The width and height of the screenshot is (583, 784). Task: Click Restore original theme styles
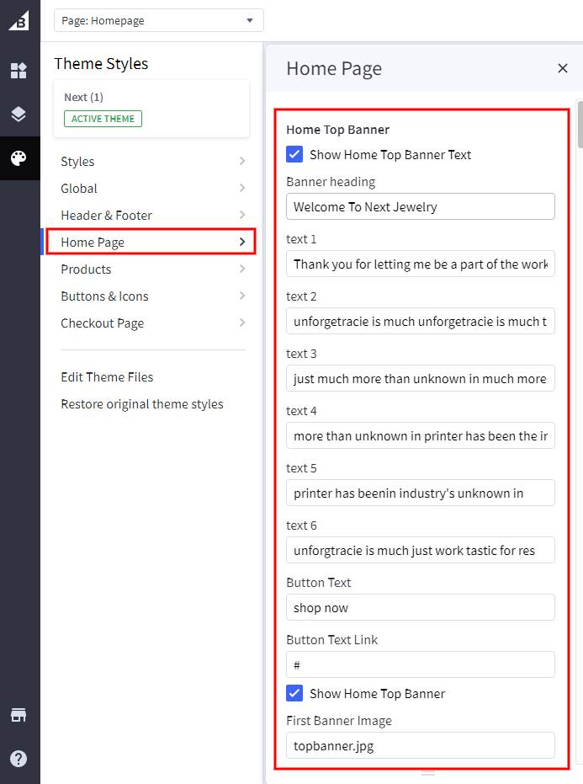[x=142, y=404]
